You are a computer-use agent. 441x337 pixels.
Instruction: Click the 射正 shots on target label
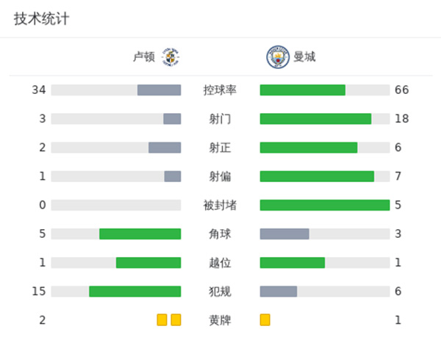pyautogui.click(x=220, y=148)
